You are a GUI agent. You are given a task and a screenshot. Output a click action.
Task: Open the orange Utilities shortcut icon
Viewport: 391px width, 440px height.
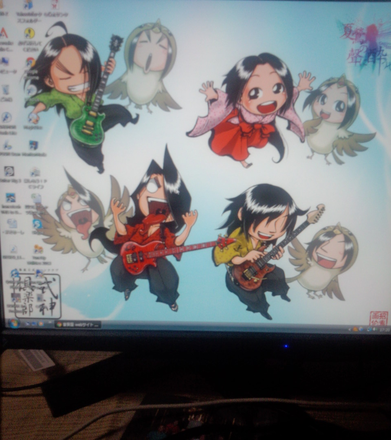tap(38, 249)
